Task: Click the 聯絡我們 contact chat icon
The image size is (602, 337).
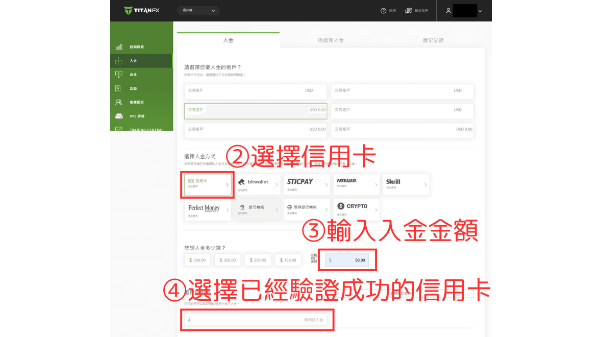Action: coord(409,11)
